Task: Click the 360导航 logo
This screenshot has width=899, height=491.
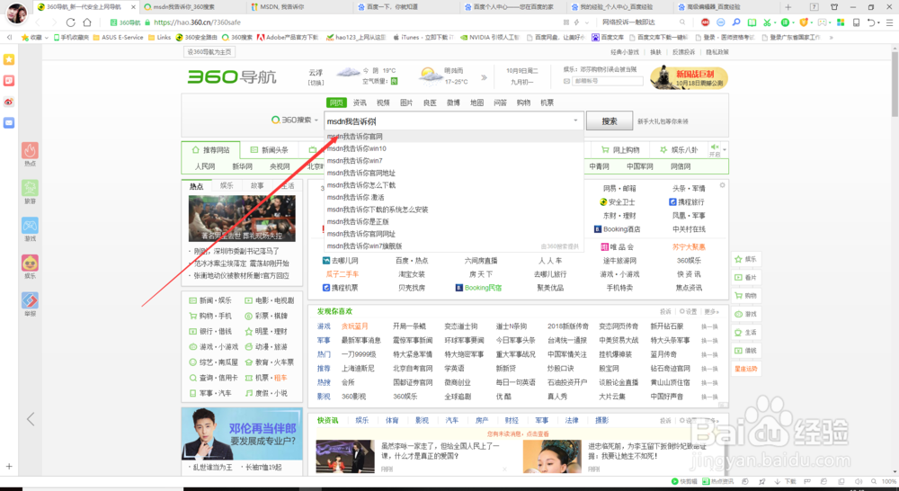Action: (x=232, y=76)
